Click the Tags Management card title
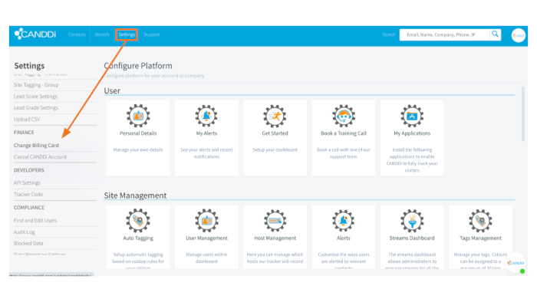This screenshot has height=302, width=537. click(x=480, y=238)
